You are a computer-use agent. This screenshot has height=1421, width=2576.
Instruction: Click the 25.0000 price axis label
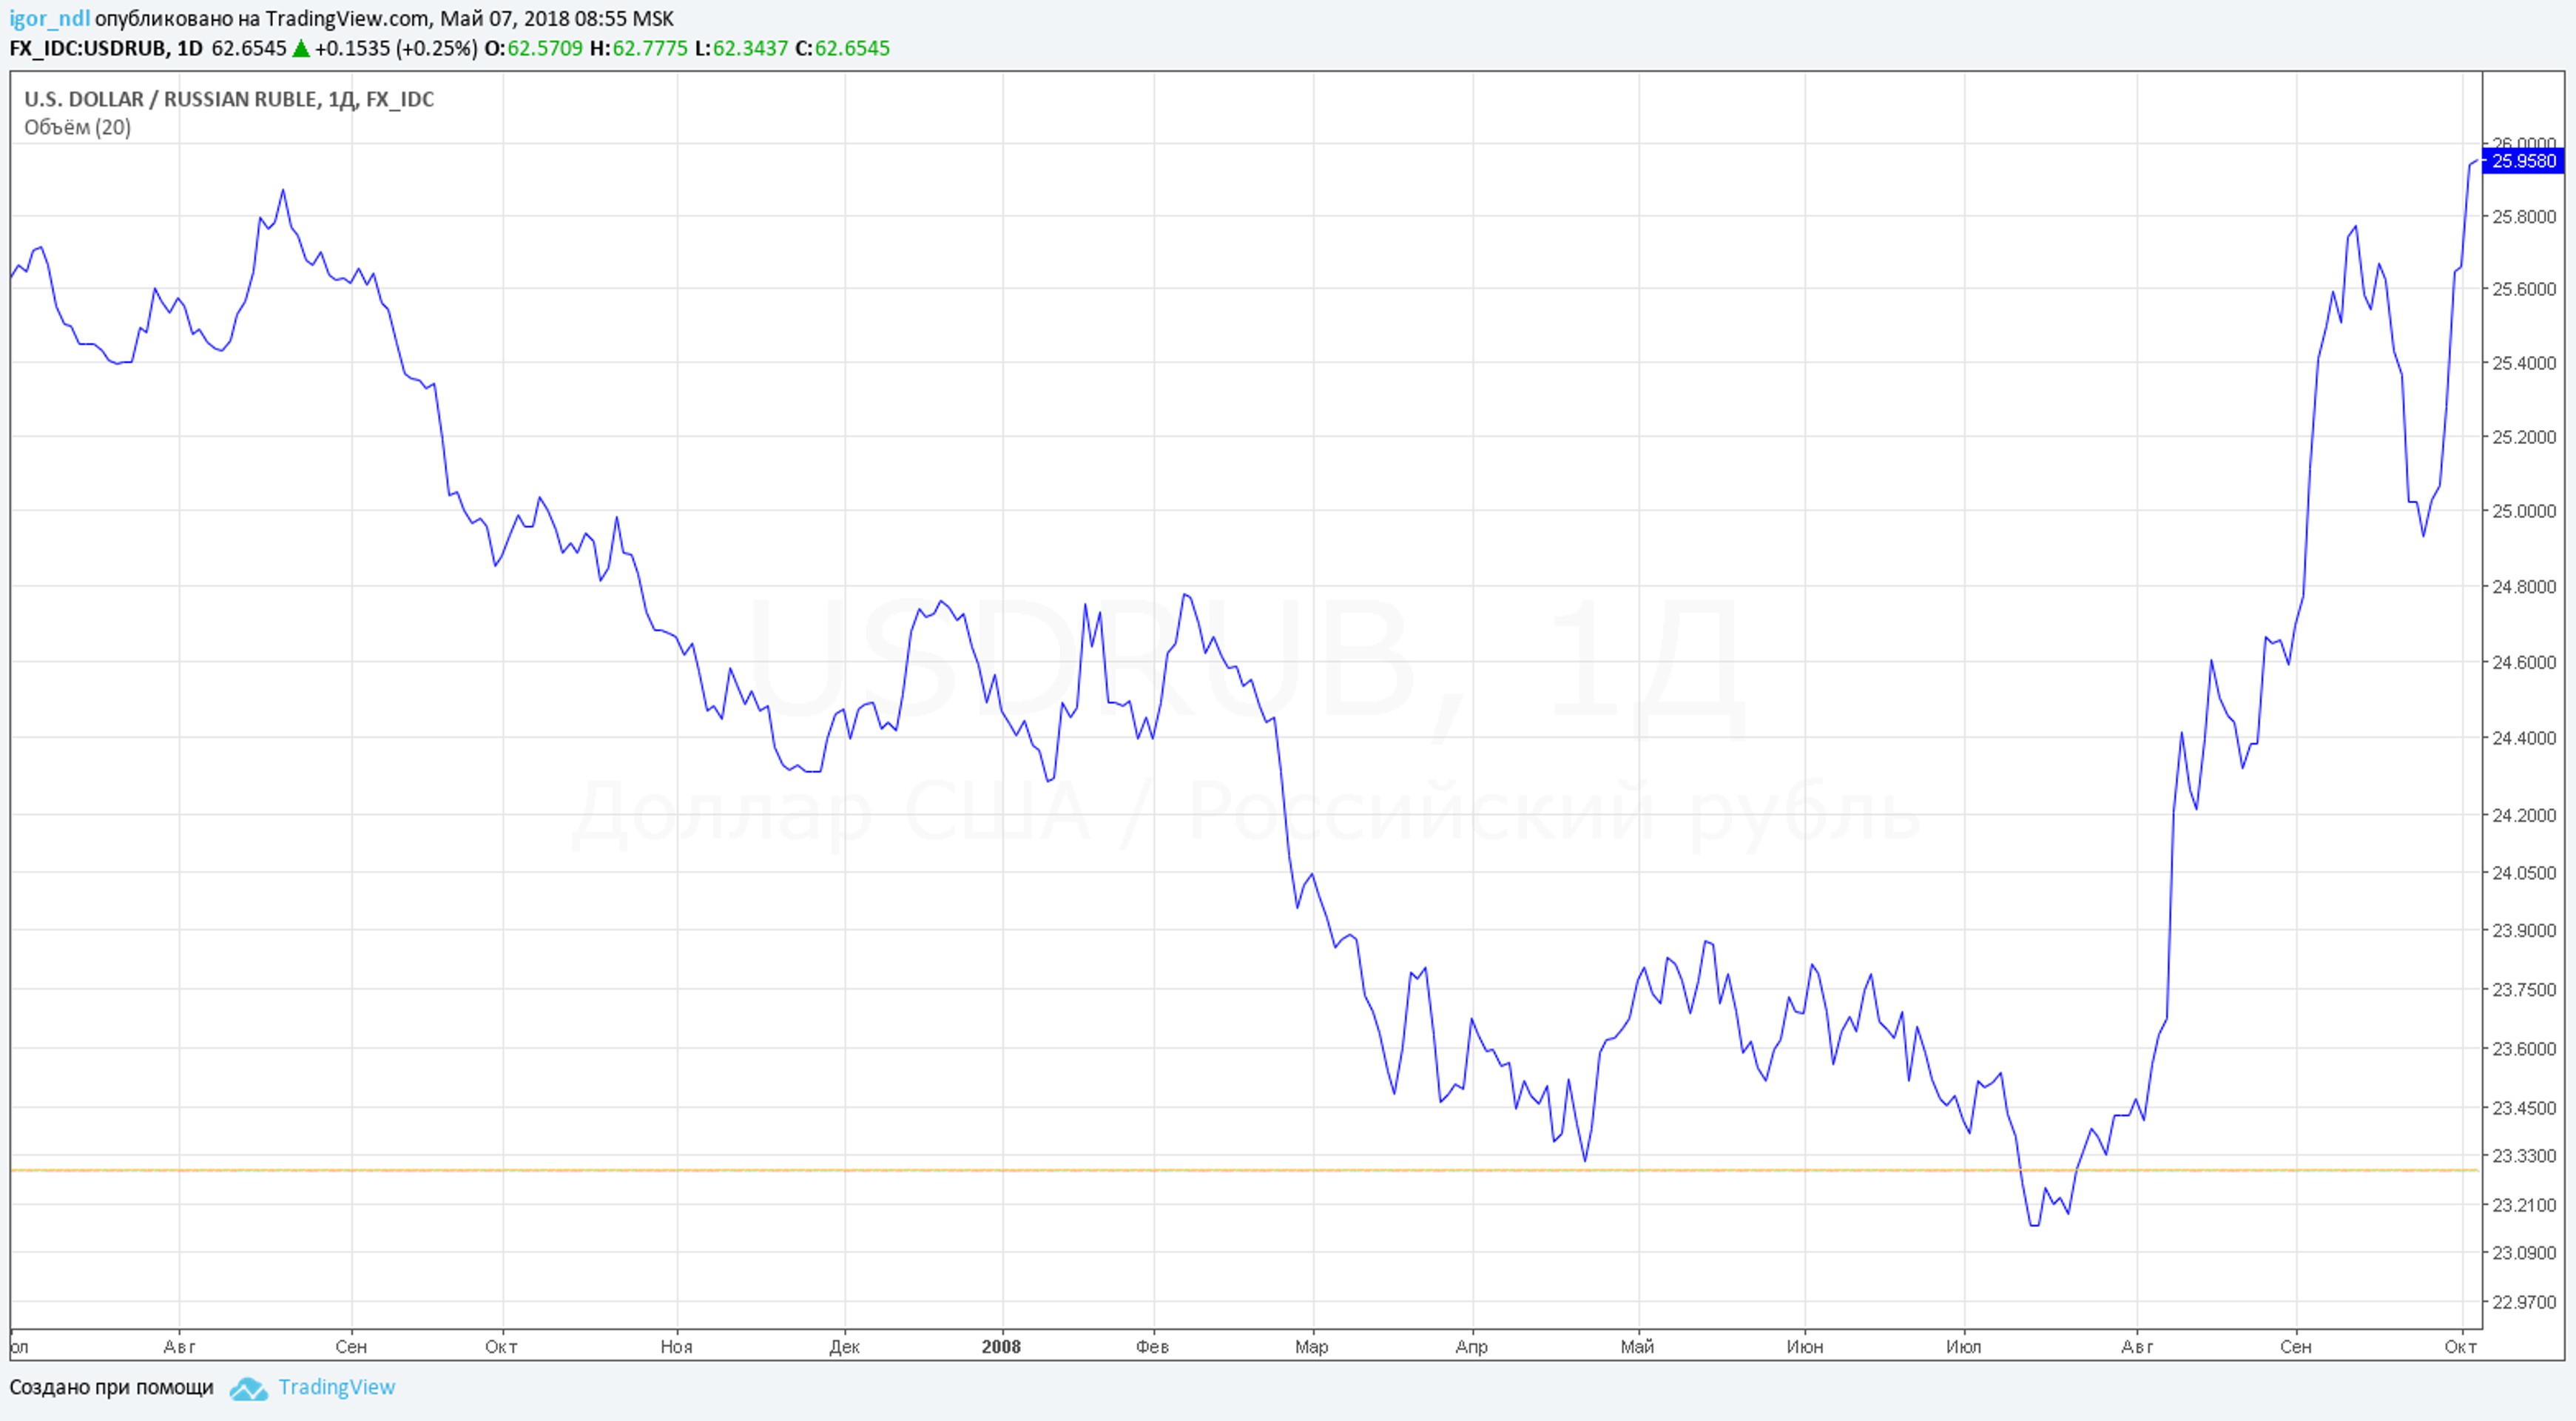pos(2523,511)
